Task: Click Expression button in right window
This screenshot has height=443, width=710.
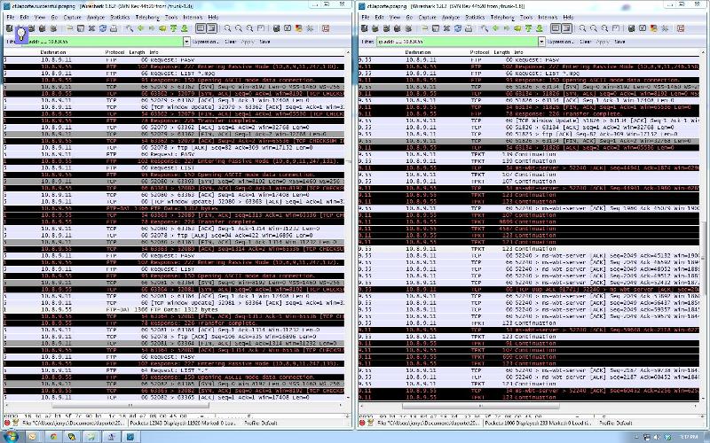Action: pyautogui.click(x=560, y=42)
